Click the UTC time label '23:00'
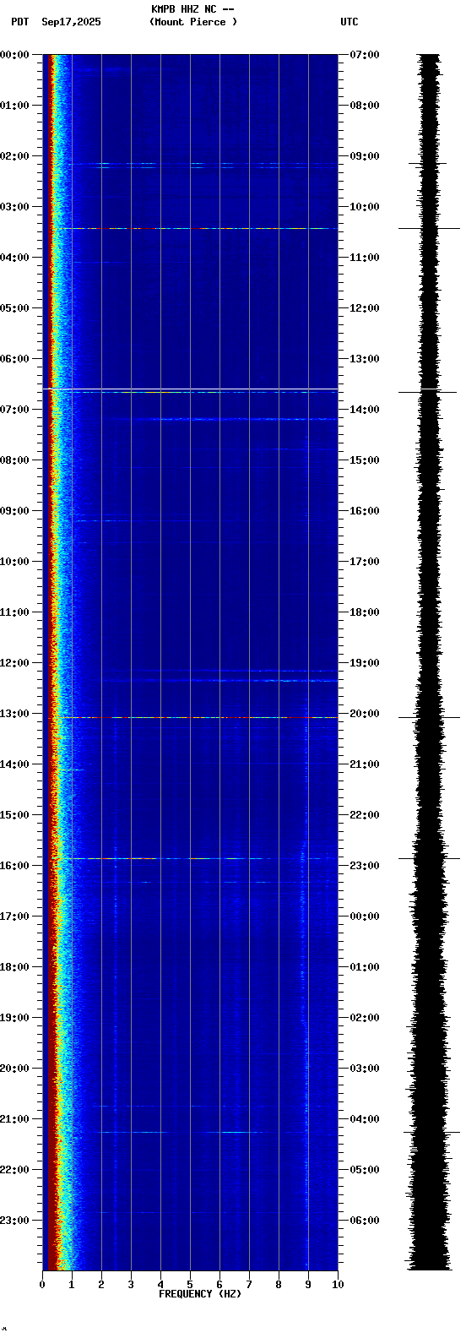The width and height of the screenshot is (466, 1338). 365,866
